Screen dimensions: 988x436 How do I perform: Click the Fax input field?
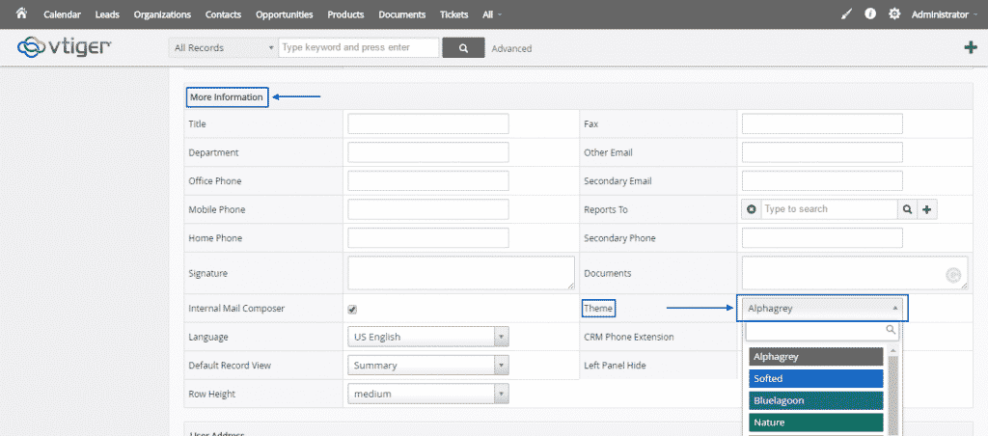pyautogui.click(x=822, y=124)
